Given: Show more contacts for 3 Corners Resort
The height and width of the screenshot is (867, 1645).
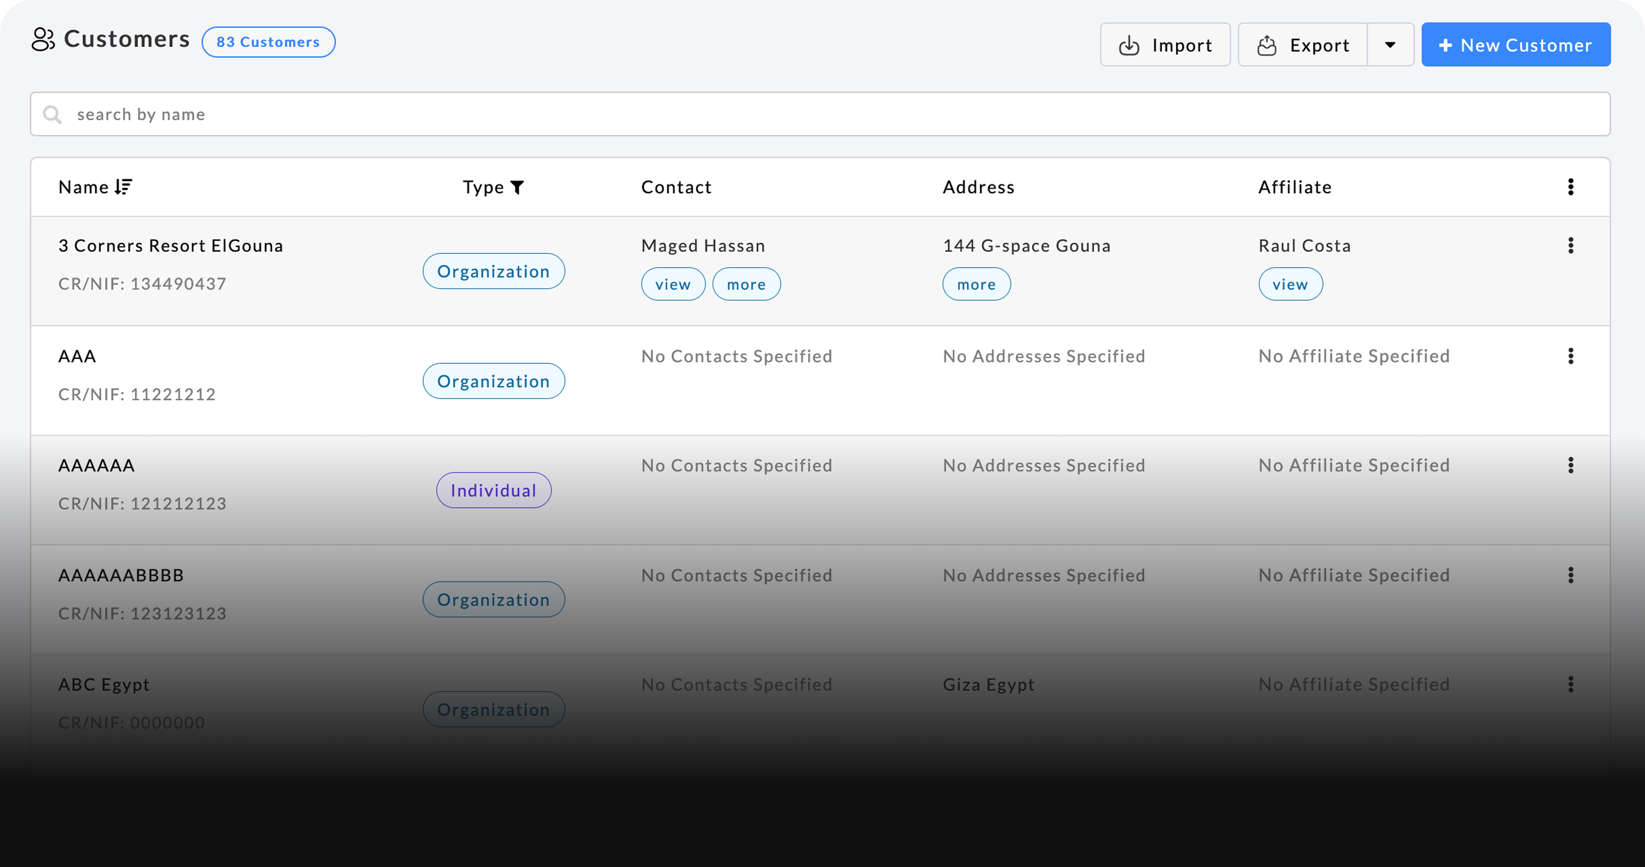Looking at the screenshot, I should (746, 285).
